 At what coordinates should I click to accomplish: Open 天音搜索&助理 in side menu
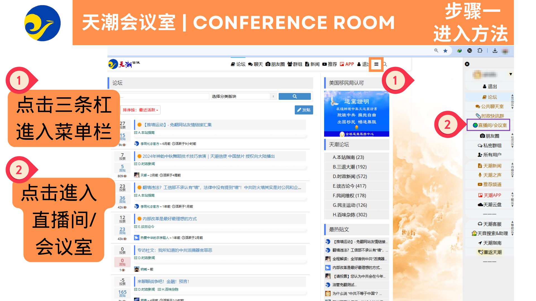pos(490,233)
